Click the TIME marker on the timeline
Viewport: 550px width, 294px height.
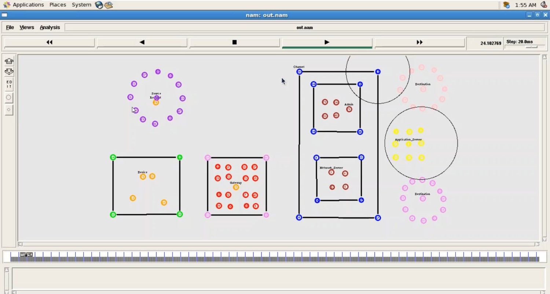pyautogui.click(x=26, y=254)
